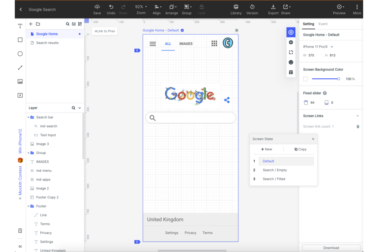Open the fixed slider help icon
378x252 pixels.
click(x=325, y=93)
